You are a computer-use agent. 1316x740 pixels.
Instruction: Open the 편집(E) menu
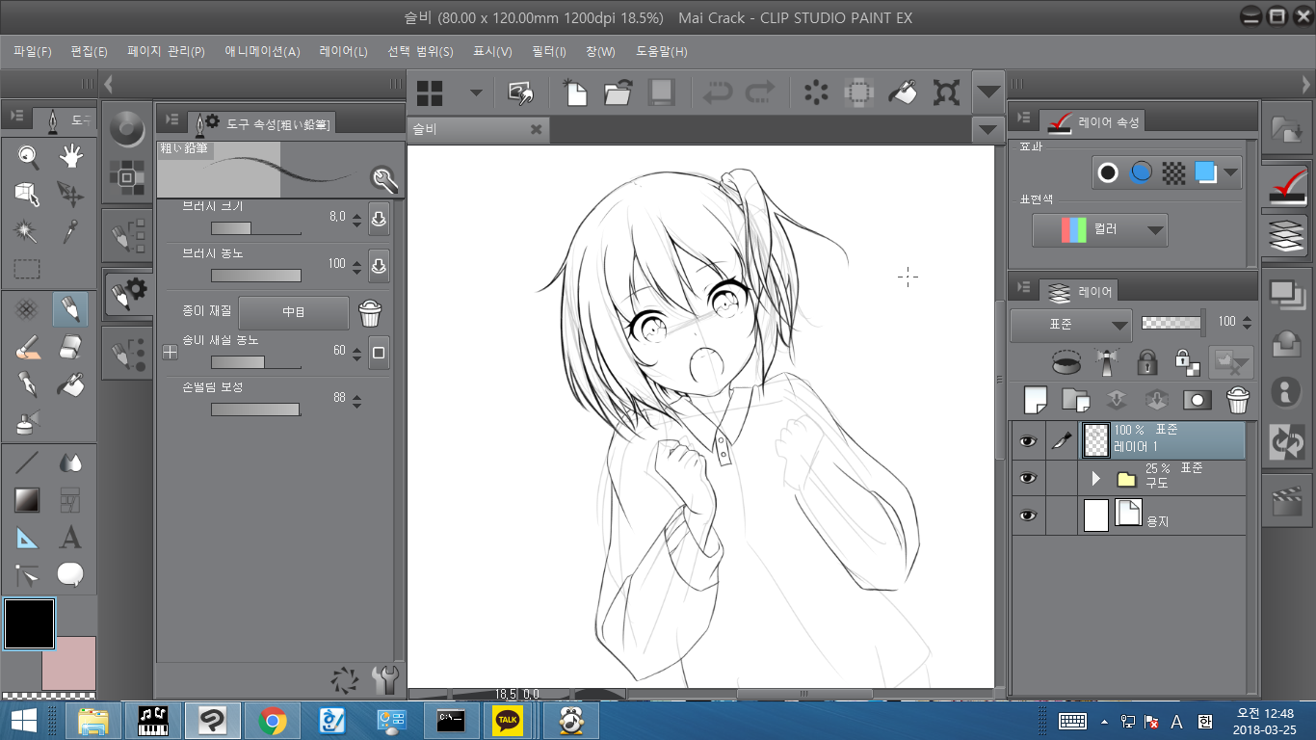pos(89,51)
